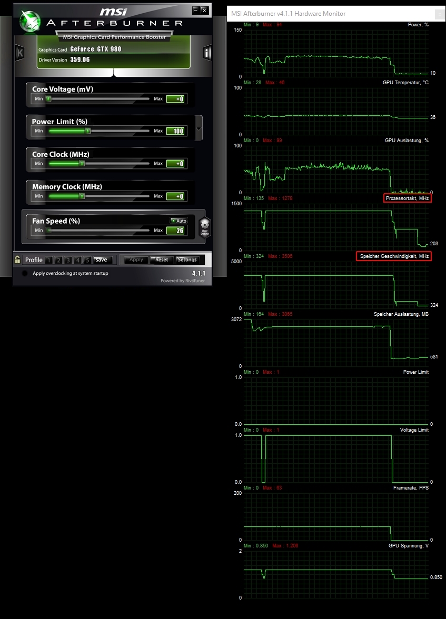This screenshot has height=619, width=446.
Task: Click the Core Voltage +0 value field
Action: (x=175, y=99)
